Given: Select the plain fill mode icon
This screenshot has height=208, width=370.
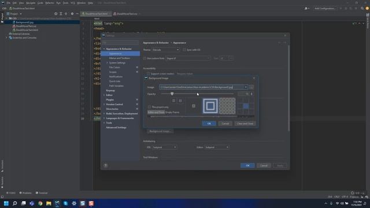Looking at the screenshot, I should point(193,106).
